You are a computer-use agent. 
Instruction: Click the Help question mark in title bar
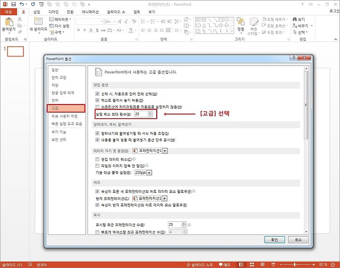[302, 4]
